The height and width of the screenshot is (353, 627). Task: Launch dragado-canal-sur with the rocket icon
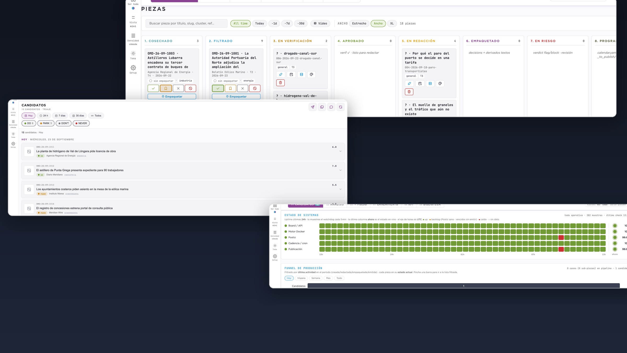click(281, 75)
